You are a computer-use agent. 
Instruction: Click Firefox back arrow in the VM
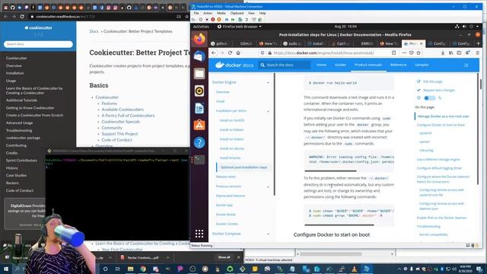[214, 53]
